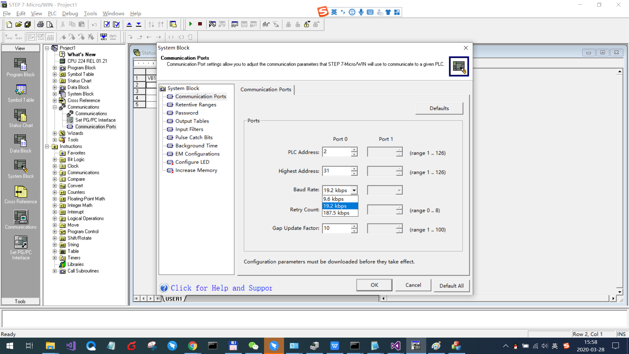
Task: Open the Baud Rate dropdown for Port 0
Action: pyautogui.click(x=354, y=190)
